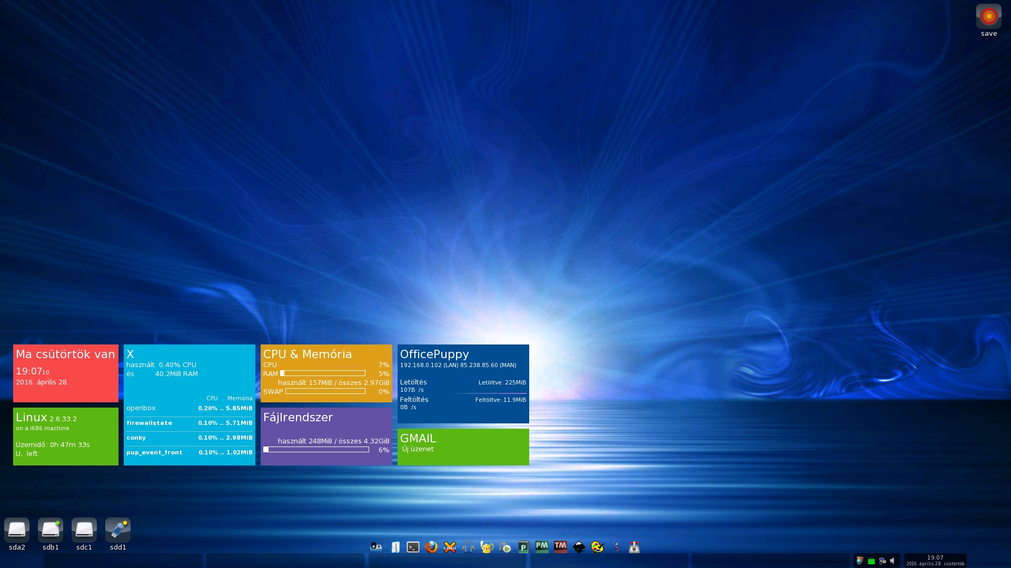Screen dimensions: 1011x568
Task: Click the firewallstate process row
Action: pos(190,423)
